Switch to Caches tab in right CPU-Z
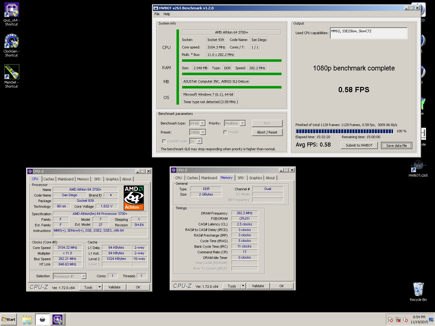 coord(192,178)
